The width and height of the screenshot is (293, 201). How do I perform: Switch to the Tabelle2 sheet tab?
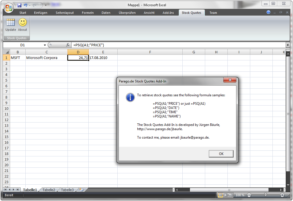pos(49,190)
